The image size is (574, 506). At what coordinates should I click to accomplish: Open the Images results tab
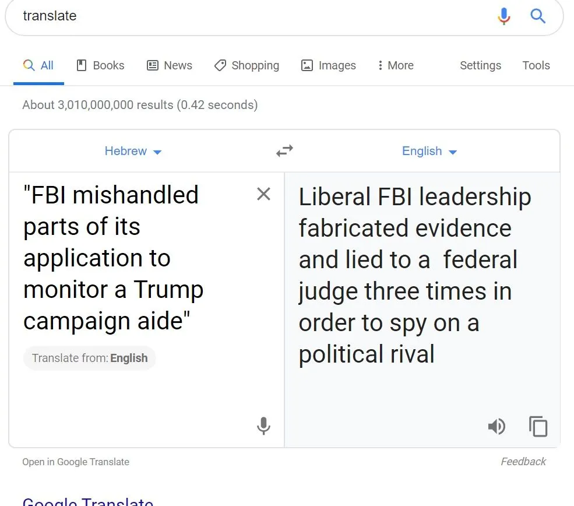[328, 65]
